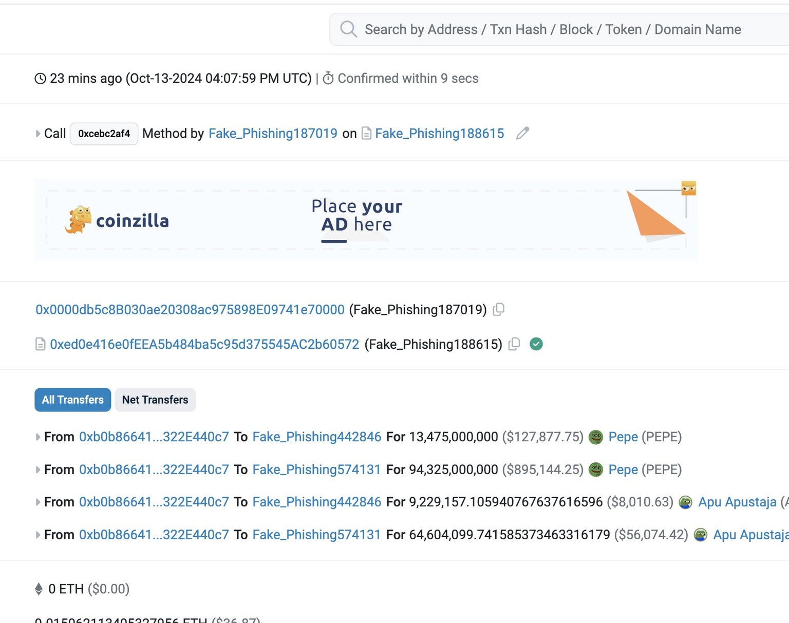Click the green verified checkmark icon
The width and height of the screenshot is (789, 623).
click(536, 344)
